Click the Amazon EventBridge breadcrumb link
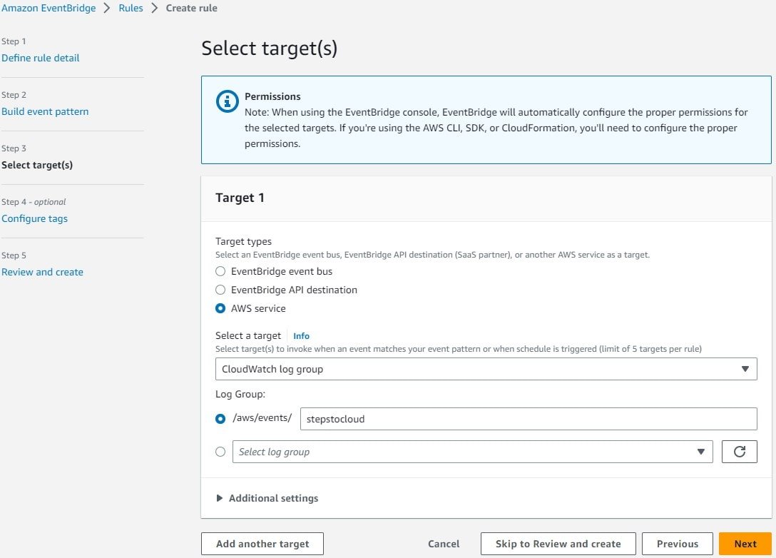Image resolution: width=776 pixels, height=558 pixels. (48, 9)
